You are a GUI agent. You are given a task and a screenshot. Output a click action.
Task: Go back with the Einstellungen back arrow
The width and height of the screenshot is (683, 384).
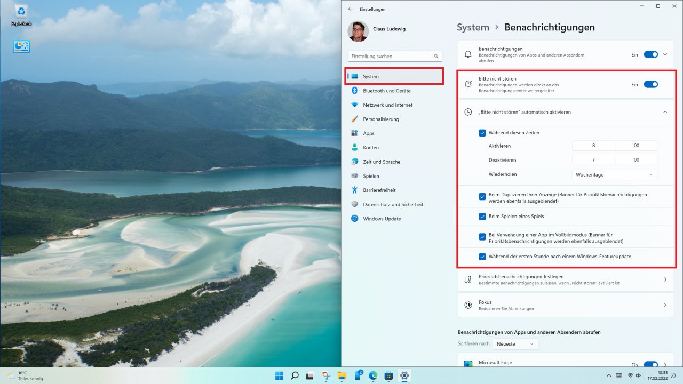click(350, 9)
